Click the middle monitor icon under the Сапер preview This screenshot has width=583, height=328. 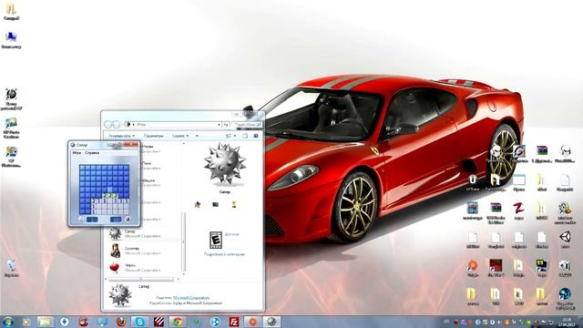[216, 204]
